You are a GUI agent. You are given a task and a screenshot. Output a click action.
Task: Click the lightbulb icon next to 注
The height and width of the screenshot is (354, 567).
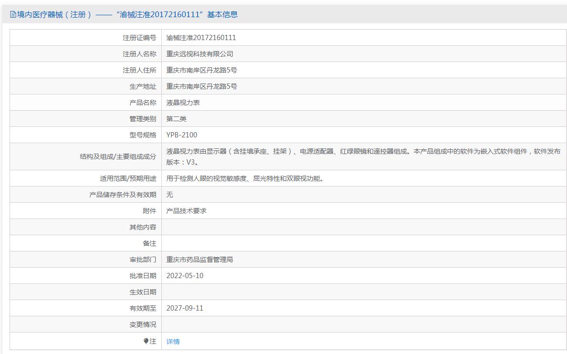[x=146, y=341]
